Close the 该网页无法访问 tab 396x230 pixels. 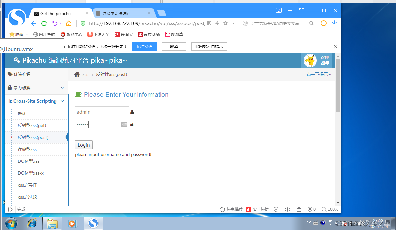149,13
